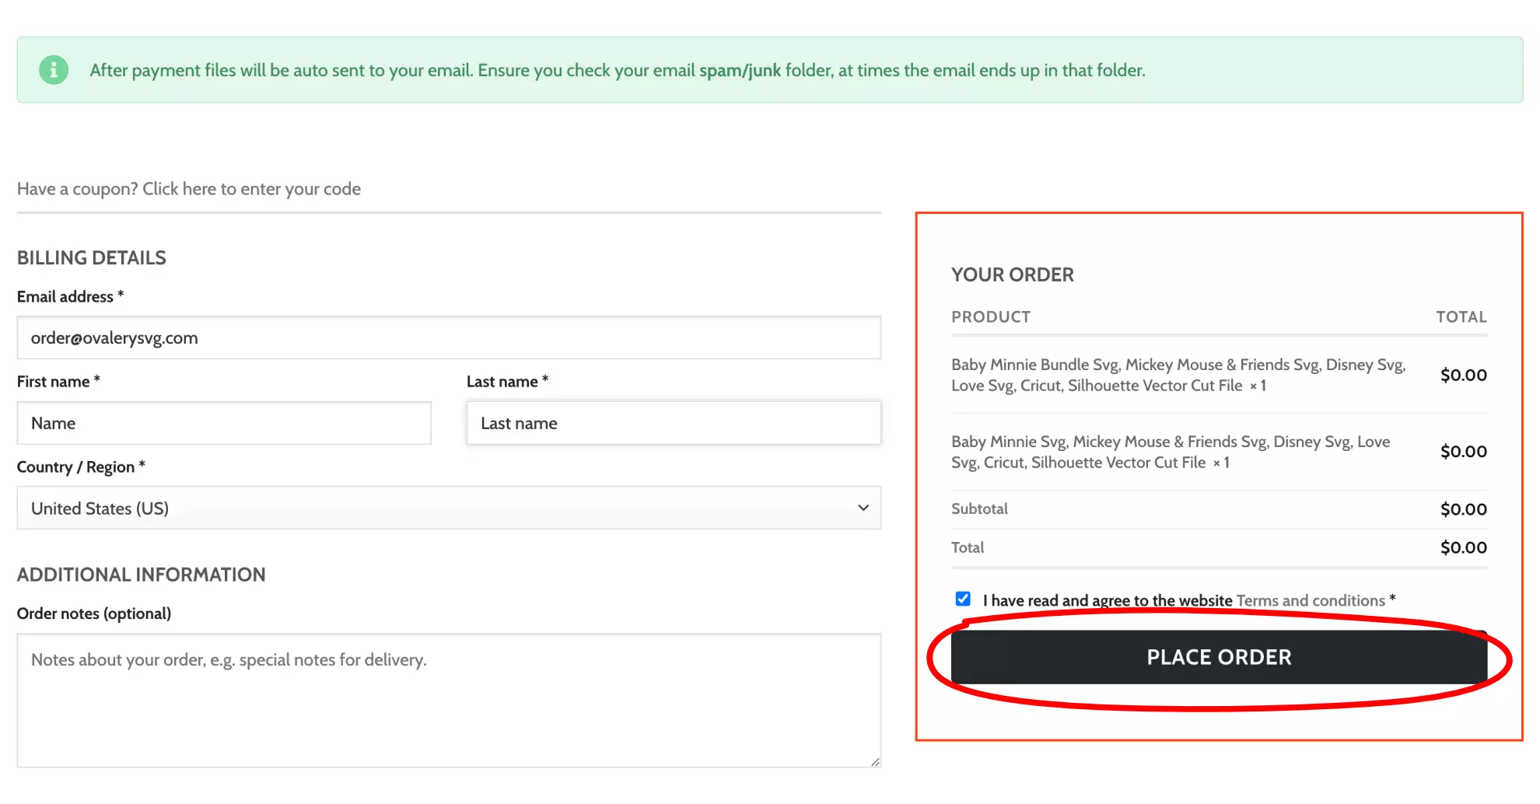Click the 'I have read and agree' label text
The height and width of the screenshot is (804, 1540).
(x=1107, y=600)
